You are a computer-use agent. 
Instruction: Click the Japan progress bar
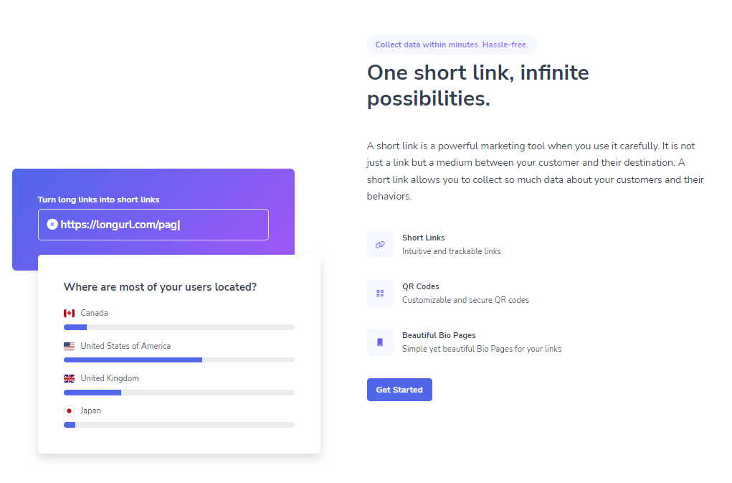179,425
